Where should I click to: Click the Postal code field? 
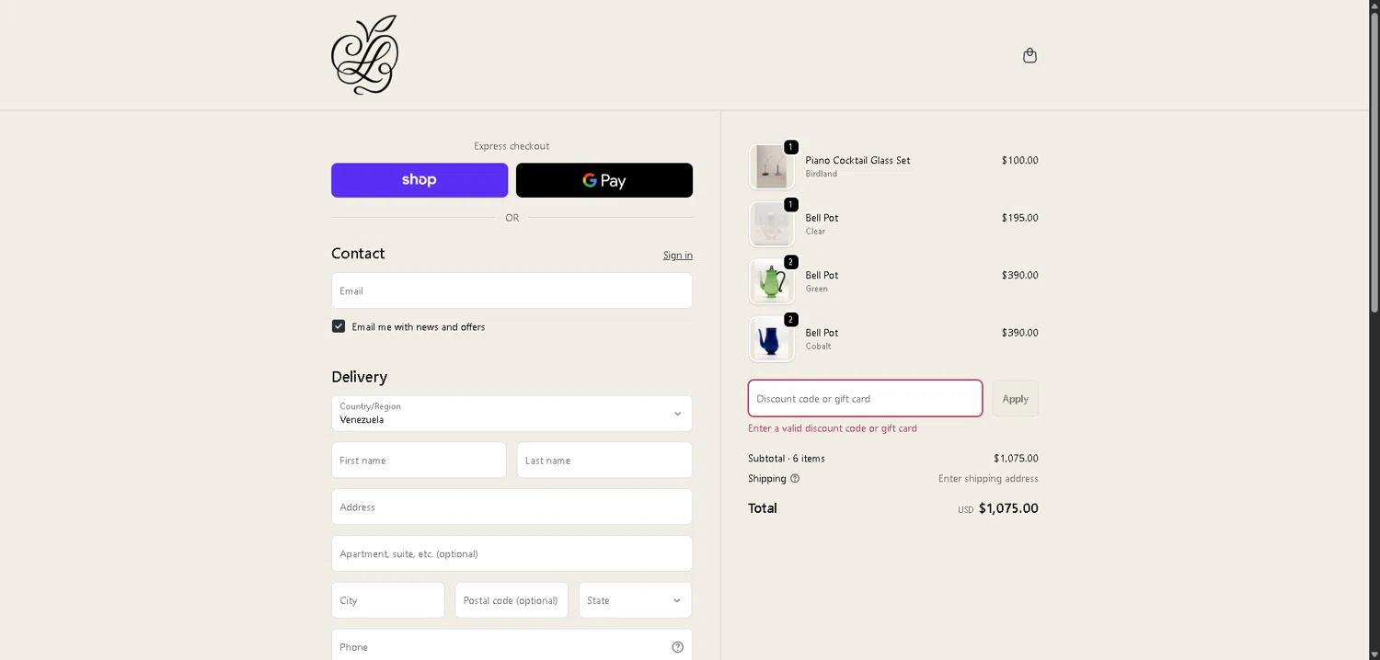pos(512,600)
